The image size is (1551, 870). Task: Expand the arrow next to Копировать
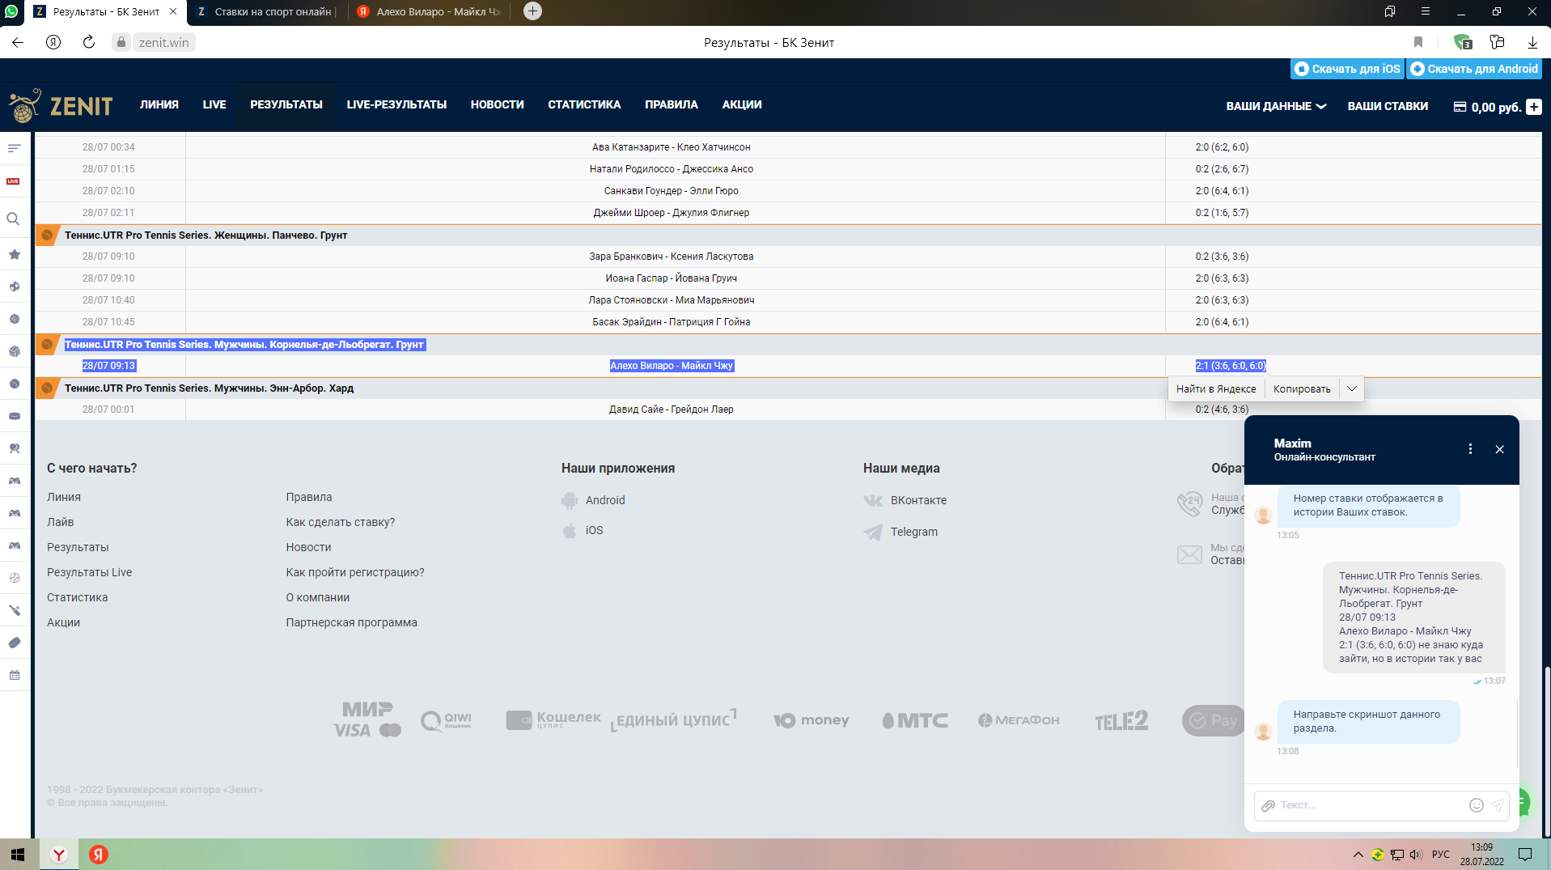tap(1352, 389)
